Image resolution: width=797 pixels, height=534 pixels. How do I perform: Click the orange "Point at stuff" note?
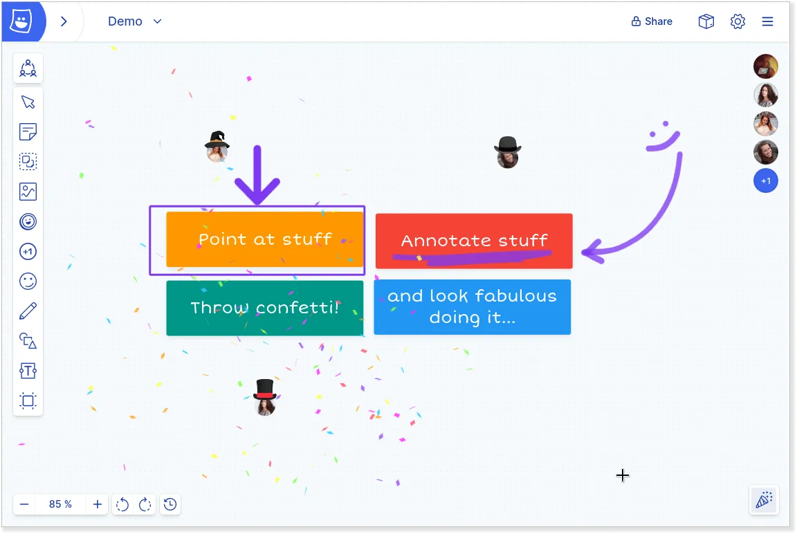pos(265,239)
